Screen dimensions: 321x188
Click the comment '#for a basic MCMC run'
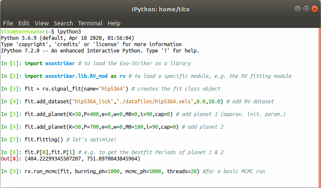pyautogui.click(x=234, y=171)
